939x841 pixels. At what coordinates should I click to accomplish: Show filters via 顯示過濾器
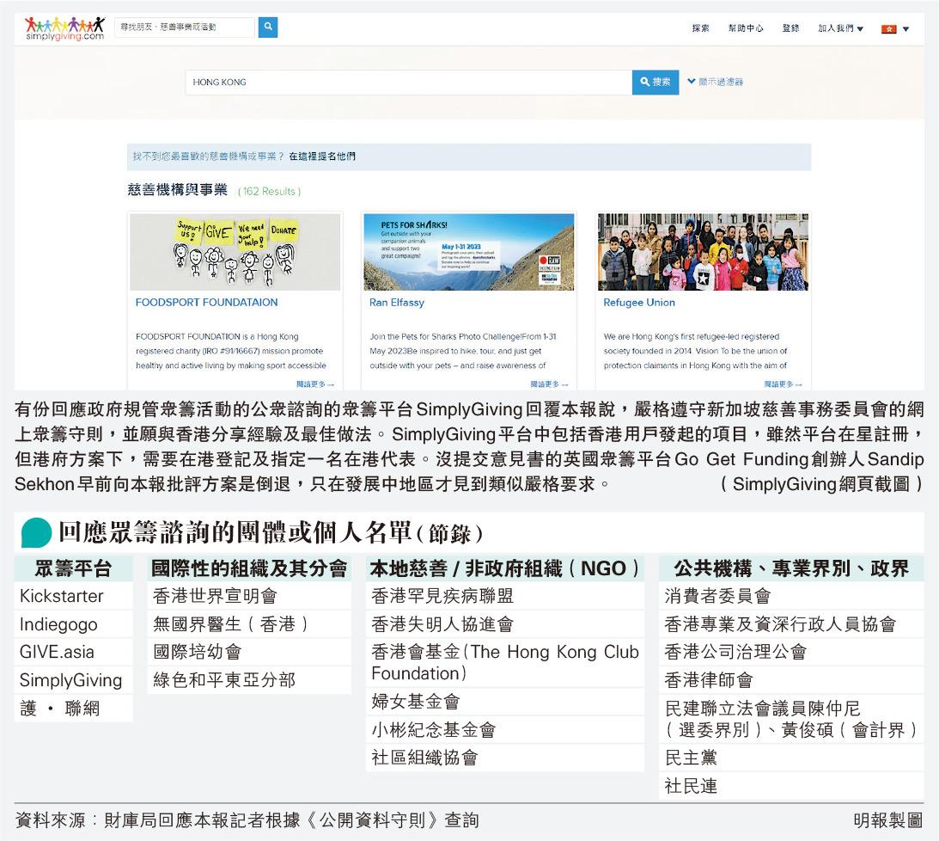715,82
